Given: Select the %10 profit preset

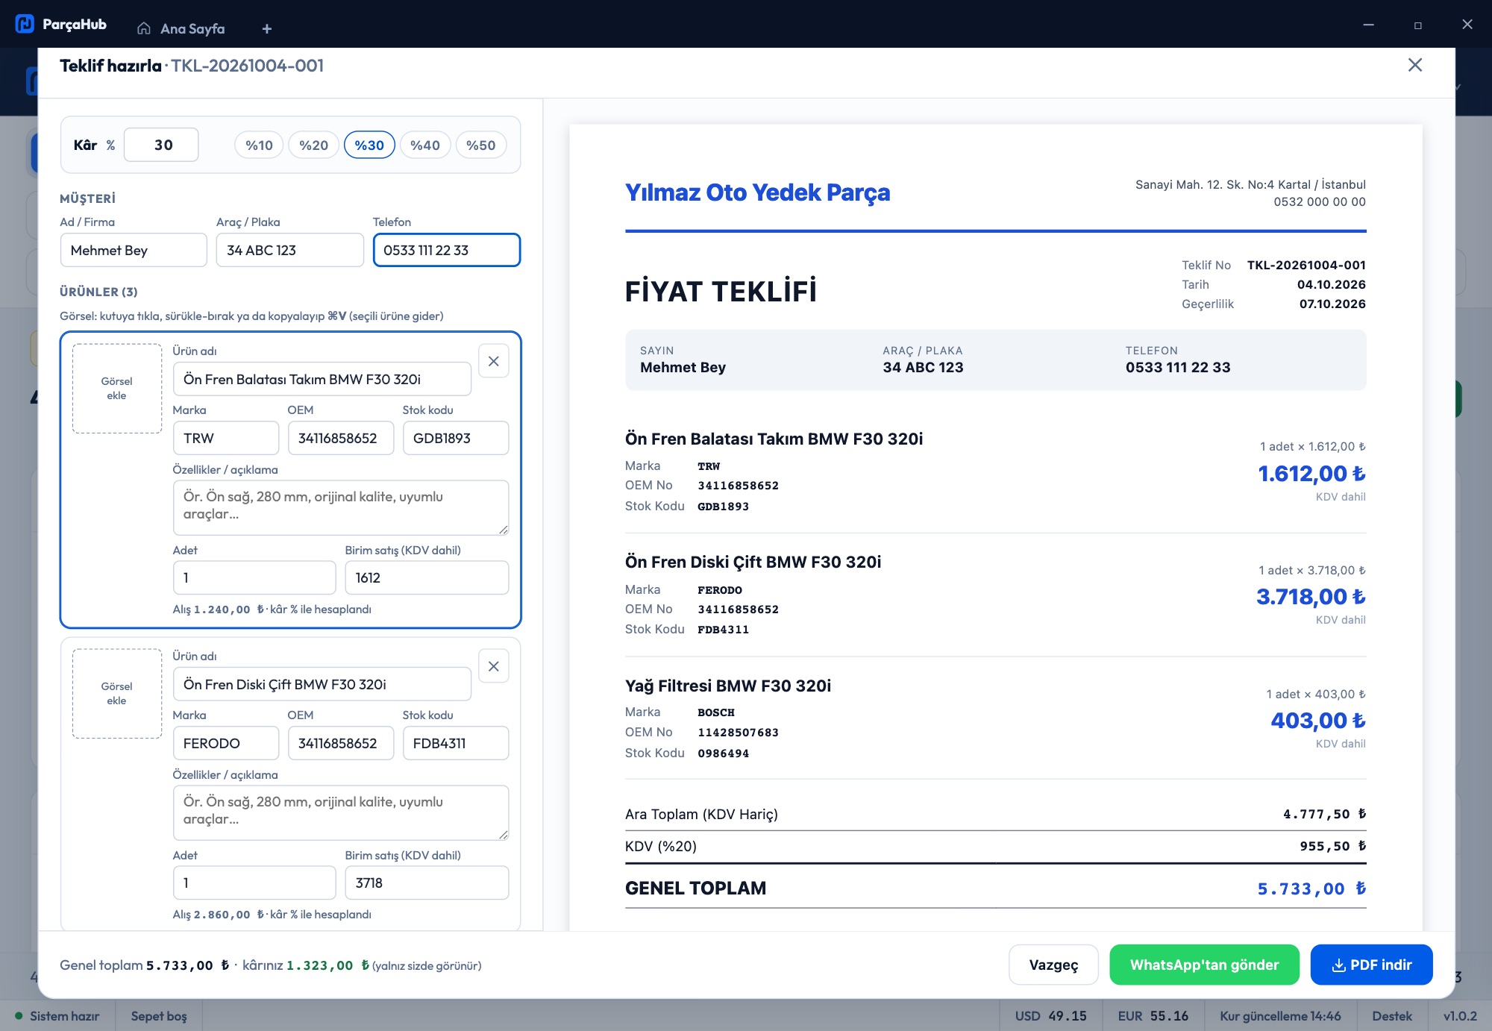Looking at the screenshot, I should pyautogui.click(x=259, y=145).
